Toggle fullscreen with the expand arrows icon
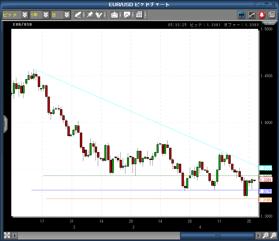This screenshot has height=241, width=279. [7, 236]
